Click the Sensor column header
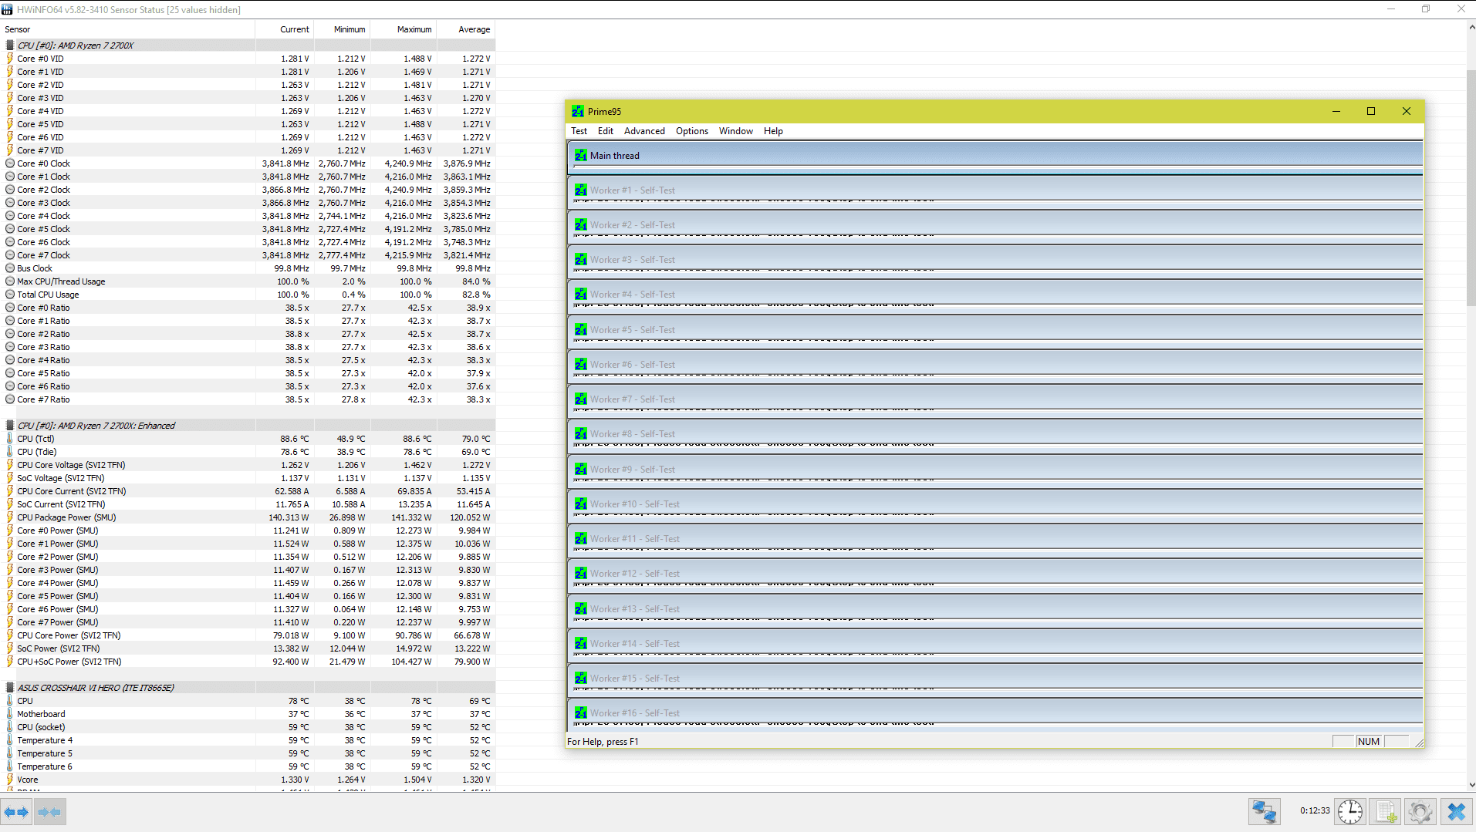 (127, 29)
